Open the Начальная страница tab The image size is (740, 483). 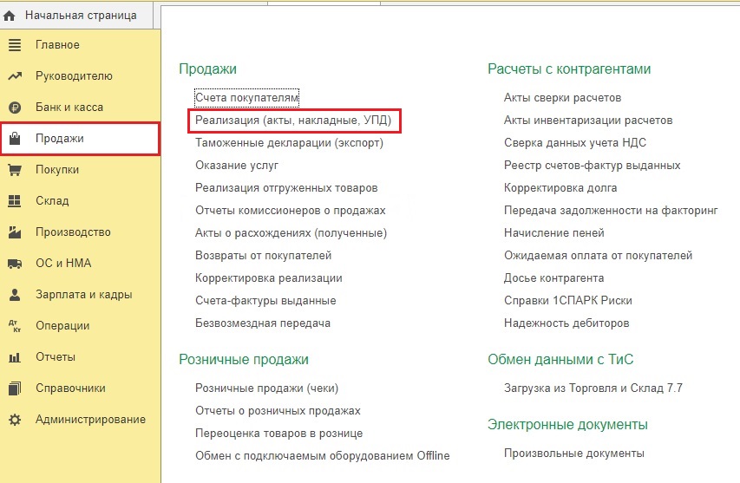point(76,16)
